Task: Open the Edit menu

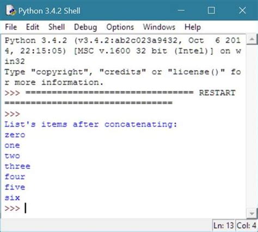Action: pos(33,27)
